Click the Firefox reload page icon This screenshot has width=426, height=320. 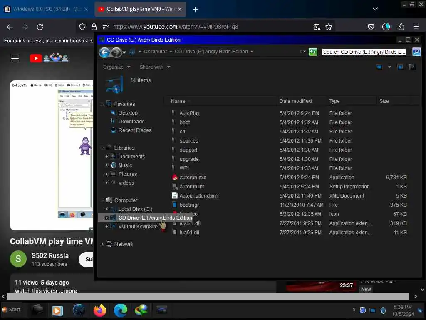coord(40,27)
